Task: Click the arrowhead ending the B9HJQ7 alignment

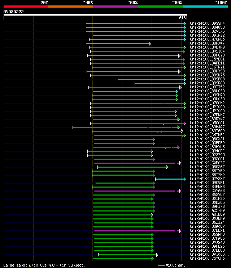Action: [179, 127]
